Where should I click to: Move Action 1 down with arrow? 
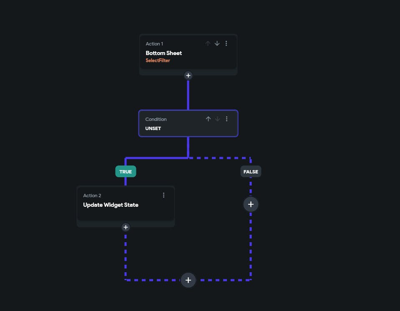point(217,44)
